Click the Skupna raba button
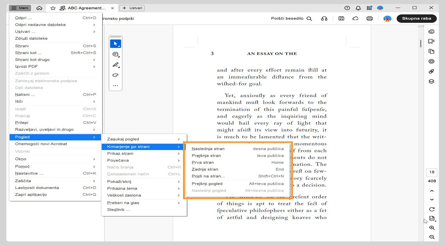Viewport: 445px width, 246px height. click(x=416, y=19)
